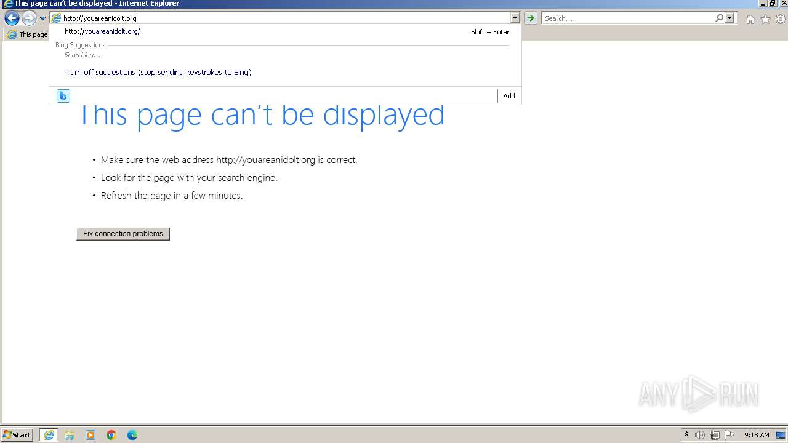
Task: Click Internet Explorer taskbar icon
Action: 49,435
